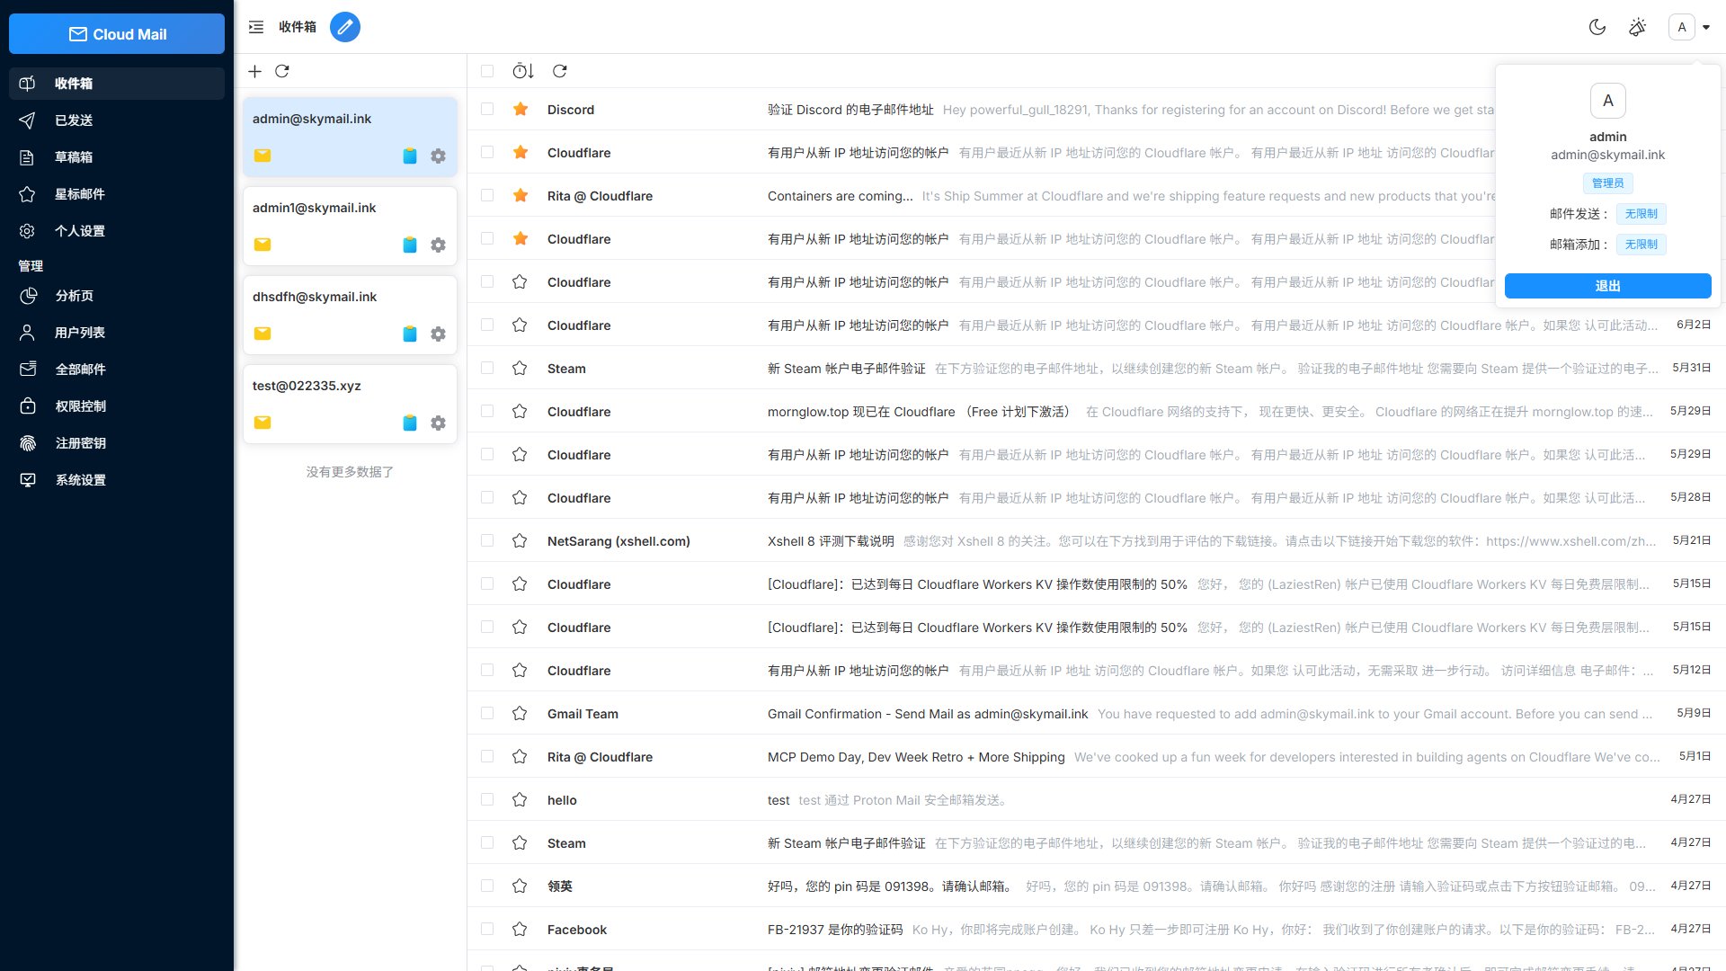This screenshot has height=971, width=1726.
Task: Click the sort by time icon
Action: click(x=523, y=71)
